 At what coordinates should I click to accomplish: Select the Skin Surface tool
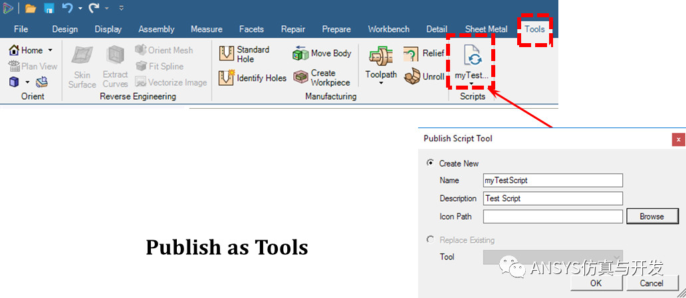tap(82, 67)
